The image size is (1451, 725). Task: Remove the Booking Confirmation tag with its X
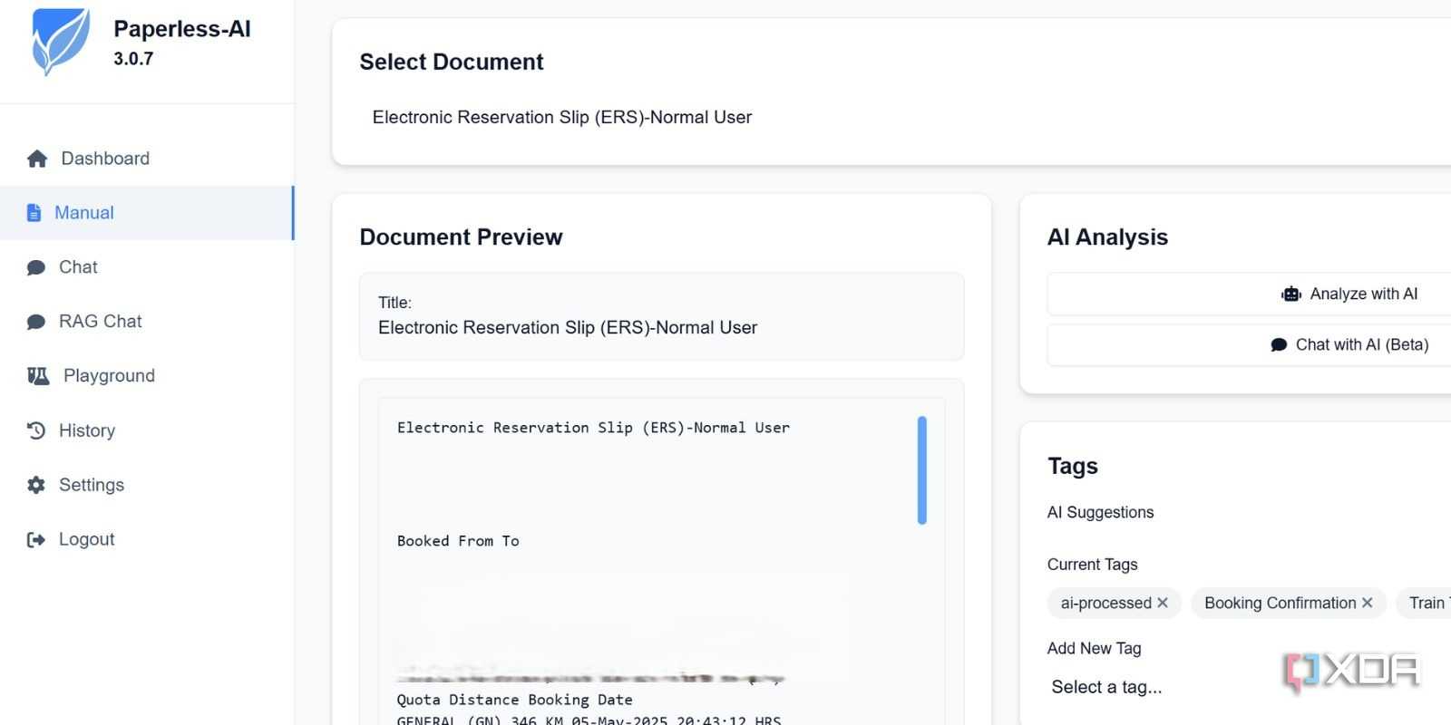tap(1368, 603)
